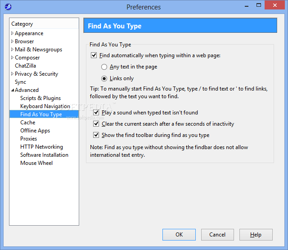Screen dimensions: 288x250
Task: Toggle Find automatically when typing checkbox
Action: click(x=94, y=55)
